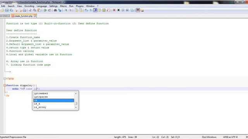
Task: Click the Save All toolbar icon
Action: pyautogui.click(x=11, y=10)
